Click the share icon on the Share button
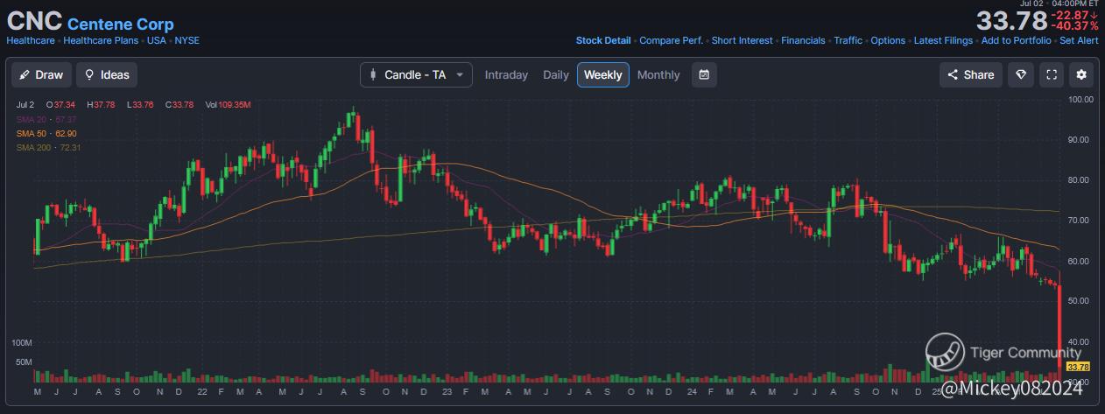Viewport: 1105px width, 414px height. 953,75
